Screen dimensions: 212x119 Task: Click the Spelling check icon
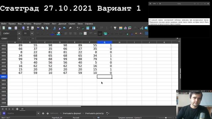coord(83,28)
